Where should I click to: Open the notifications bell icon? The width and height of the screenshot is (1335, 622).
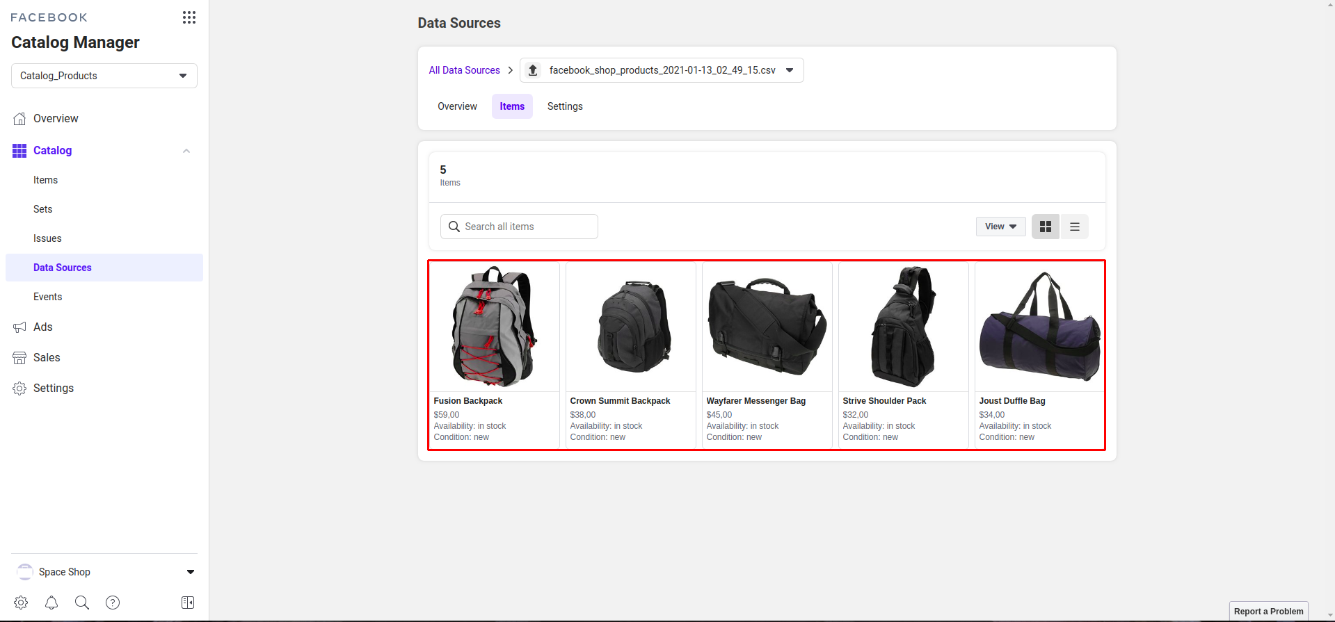(51, 603)
